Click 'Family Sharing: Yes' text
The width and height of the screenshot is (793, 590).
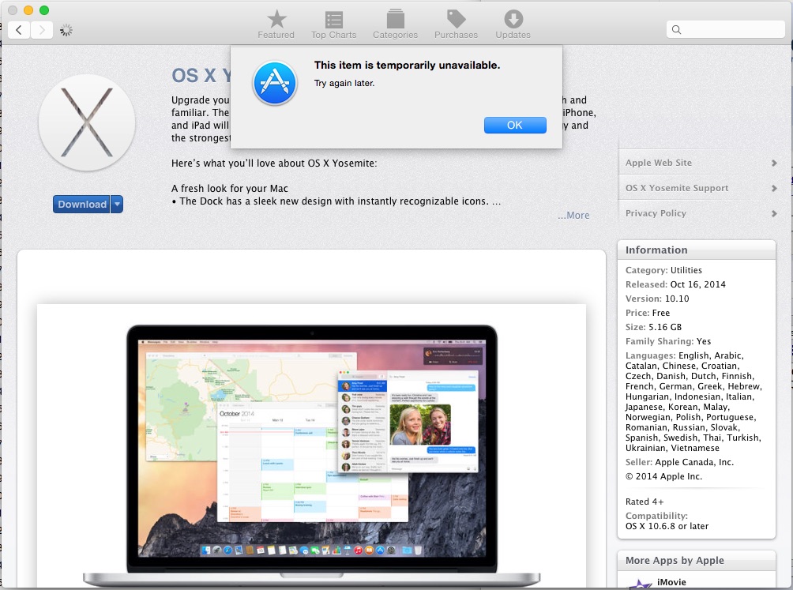[x=668, y=340]
